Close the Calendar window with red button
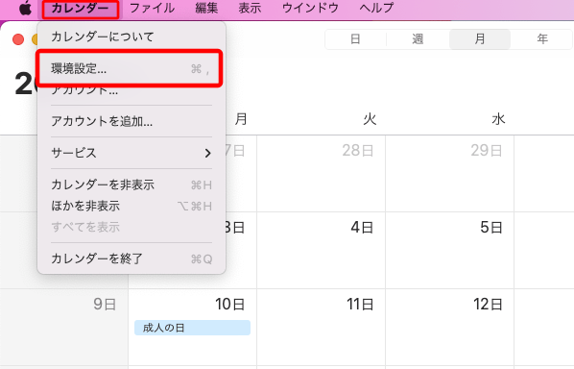The width and height of the screenshot is (574, 369). point(18,39)
